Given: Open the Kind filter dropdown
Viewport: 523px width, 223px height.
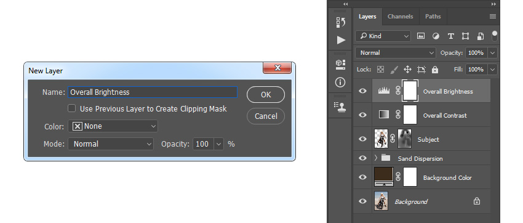Looking at the screenshot, I should click(x=383, y=36).
